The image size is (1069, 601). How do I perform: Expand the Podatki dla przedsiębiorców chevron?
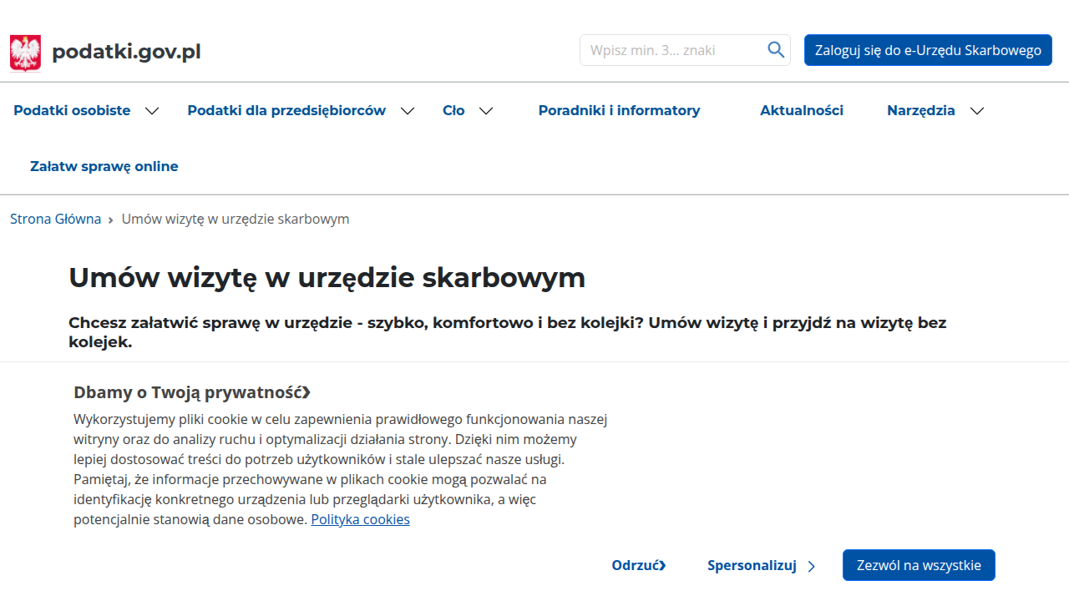point(408,111)
